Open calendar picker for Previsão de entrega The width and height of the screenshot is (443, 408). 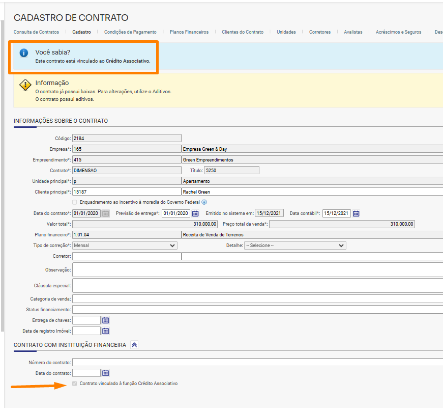195,213
